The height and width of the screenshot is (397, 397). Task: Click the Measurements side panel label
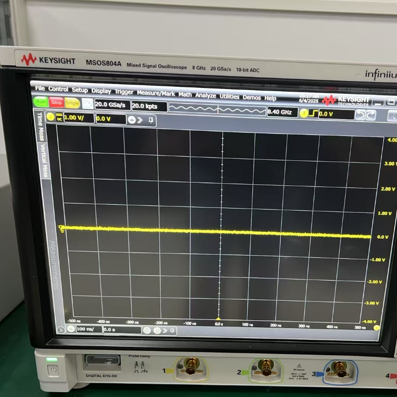point(54,266)
